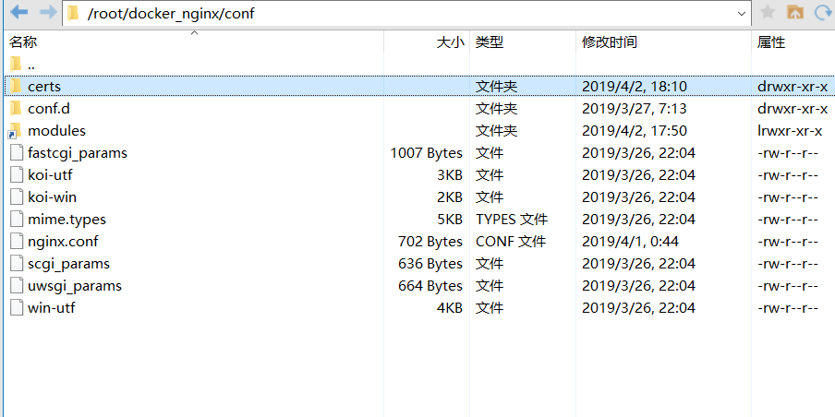The width and height of the screenshot is (835, 417).
Task: Select the koi-win file name
Action: pos(52,197)
